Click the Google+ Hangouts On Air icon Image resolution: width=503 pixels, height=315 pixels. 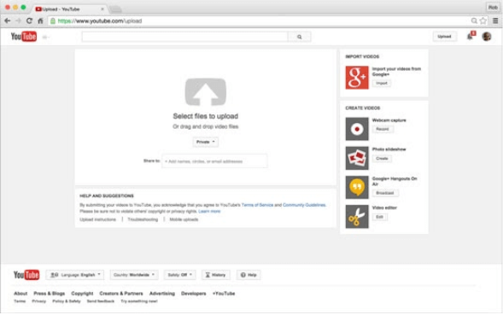(357, 187)
